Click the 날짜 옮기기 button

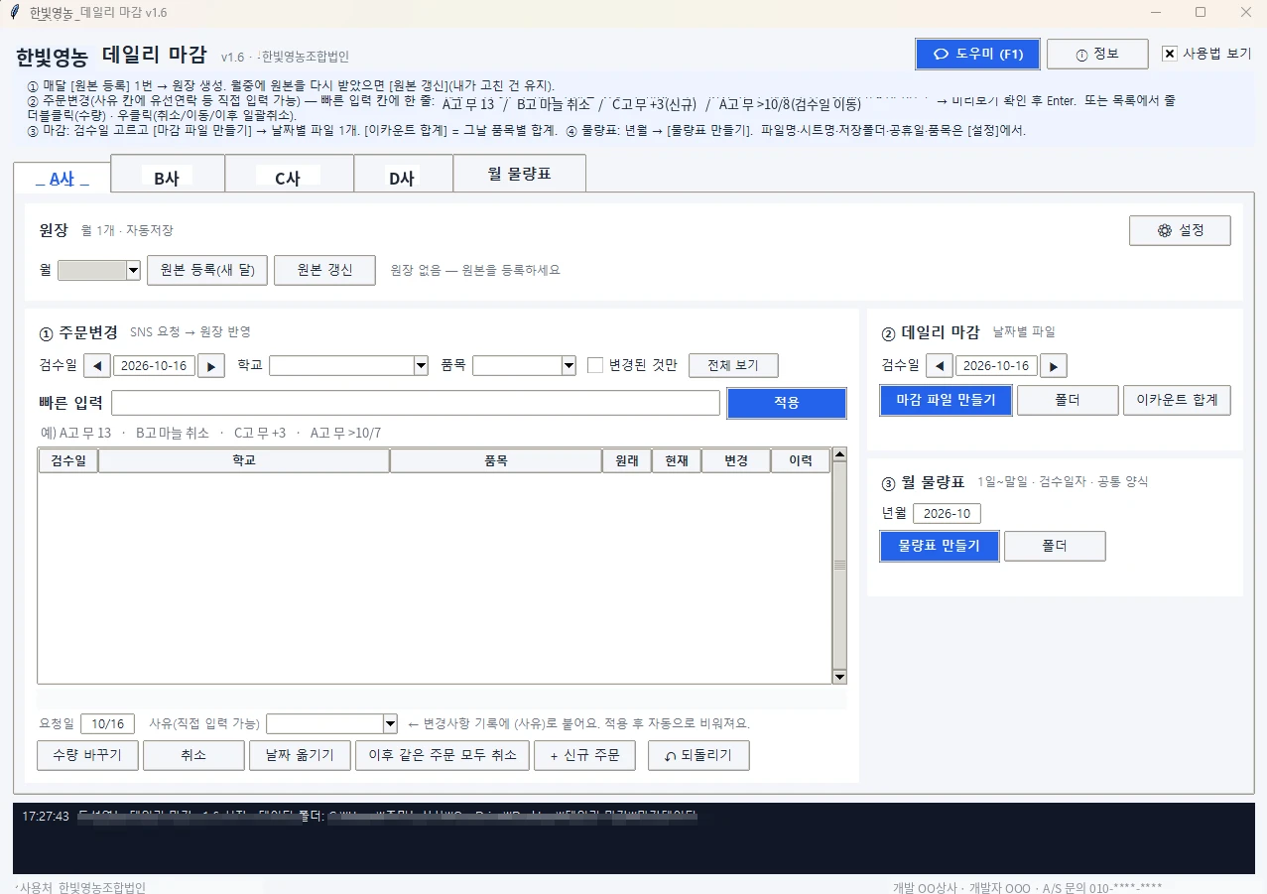tap(300, 755)
